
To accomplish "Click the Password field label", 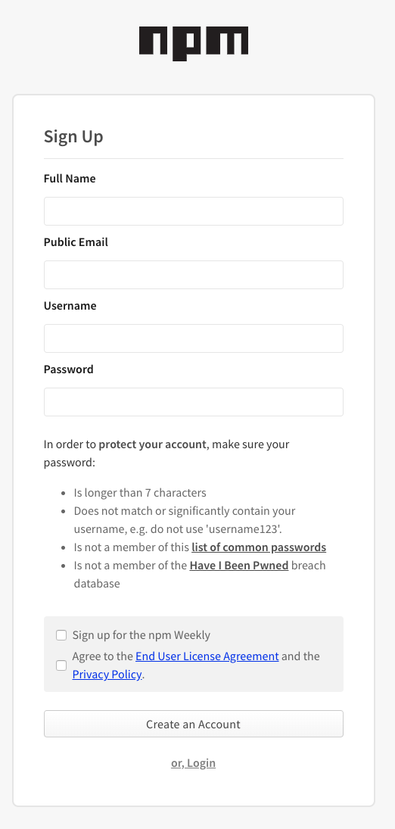I will click(69, 369).
